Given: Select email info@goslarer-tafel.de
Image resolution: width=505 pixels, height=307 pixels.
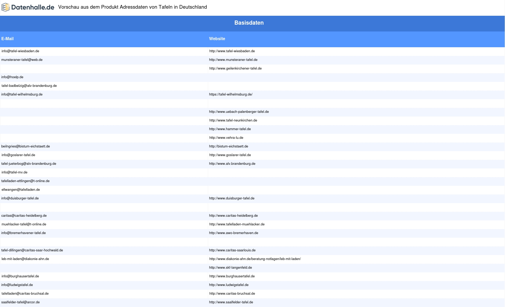Looking at the screenshot, I should [x=18, y=155].
